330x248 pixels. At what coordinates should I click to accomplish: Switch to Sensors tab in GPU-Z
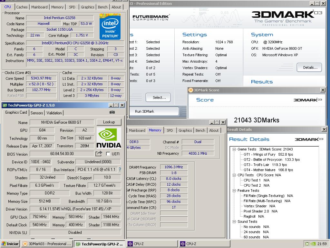click(x=37, y=113)
